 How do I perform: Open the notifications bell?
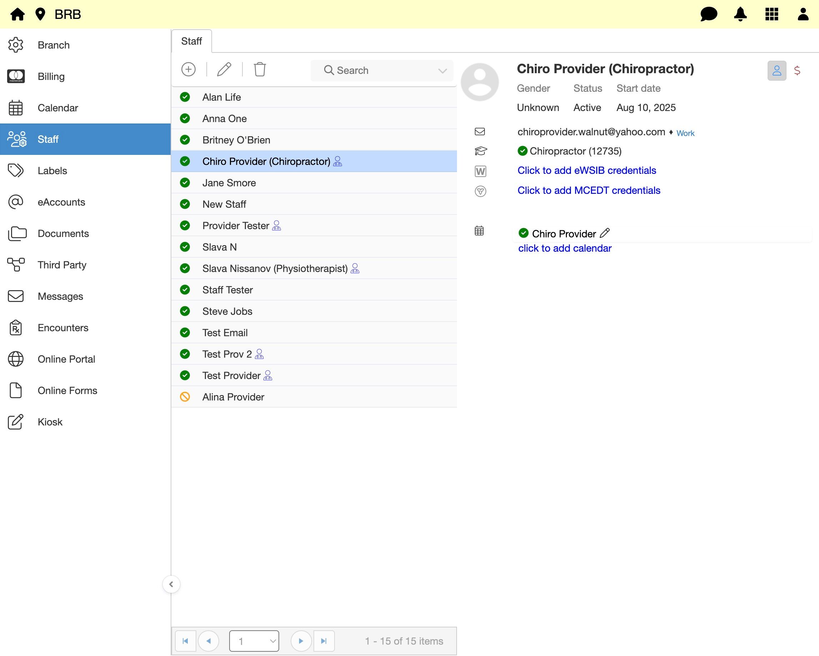click(740, 14)
